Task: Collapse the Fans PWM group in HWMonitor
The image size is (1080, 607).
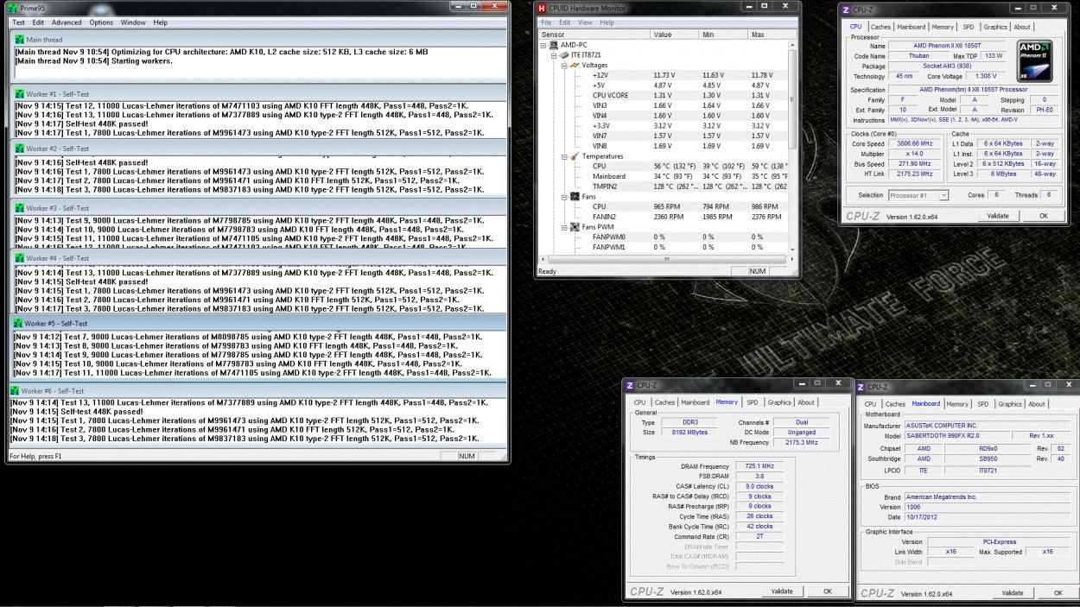Action: 565,227
